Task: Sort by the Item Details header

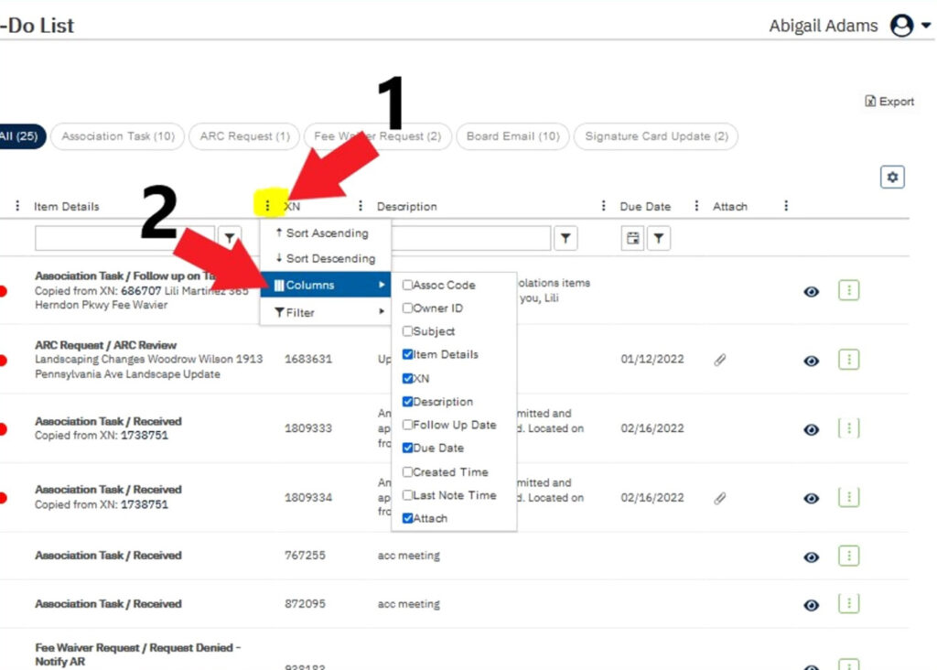Action: click(66, 206)
